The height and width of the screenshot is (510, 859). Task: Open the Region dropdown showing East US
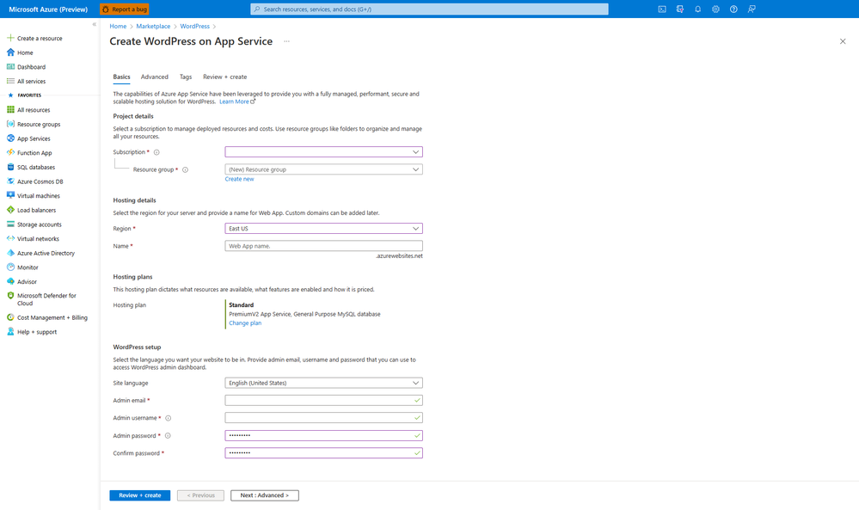pos(324,229)
